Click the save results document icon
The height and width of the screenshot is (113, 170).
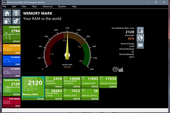(x=140, y=31)
